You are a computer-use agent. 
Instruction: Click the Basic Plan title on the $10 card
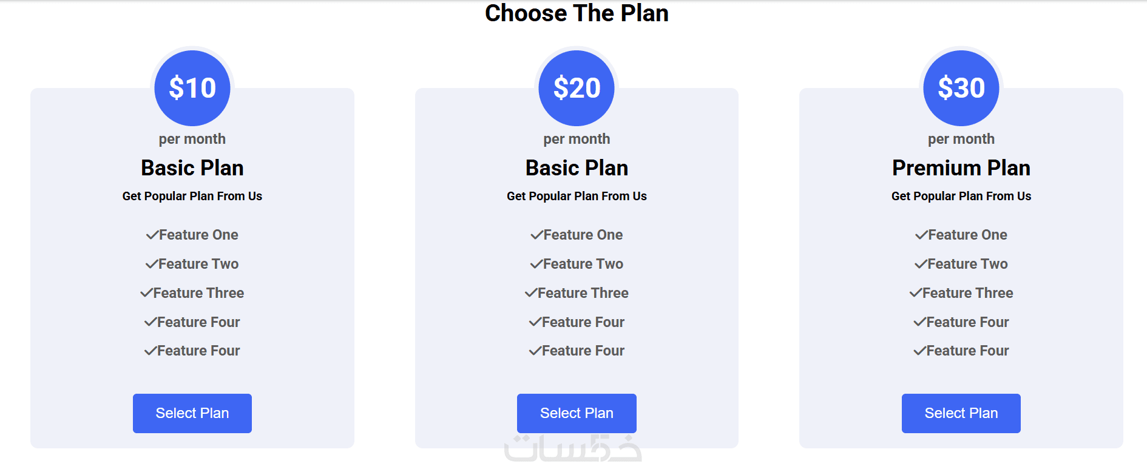(x=192, y=168)
